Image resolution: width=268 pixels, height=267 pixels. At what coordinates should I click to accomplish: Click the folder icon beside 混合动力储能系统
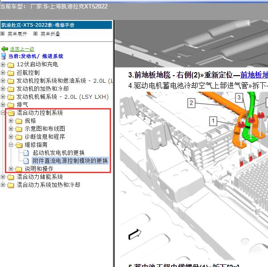point(11,177)
